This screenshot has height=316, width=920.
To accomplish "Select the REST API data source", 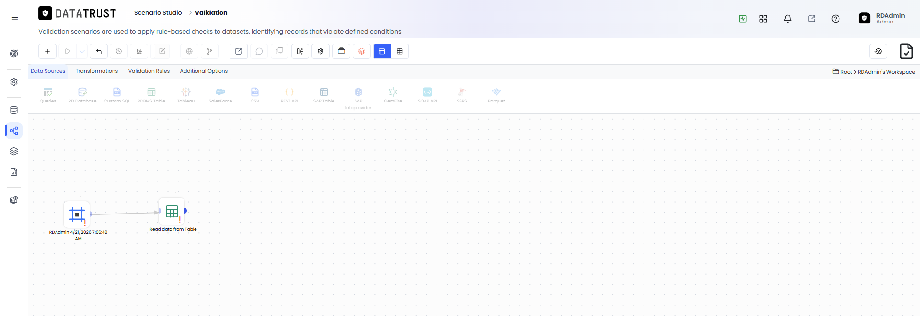I will 289,95.
